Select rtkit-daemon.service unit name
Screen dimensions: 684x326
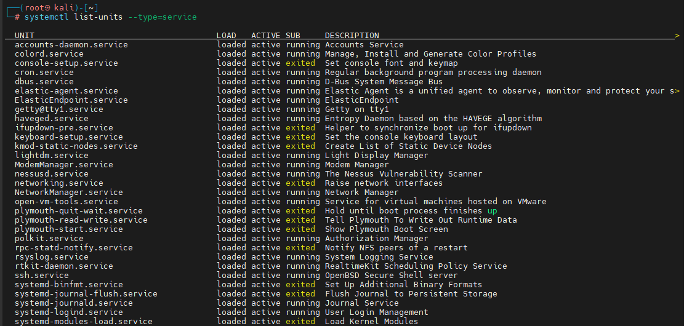(x=63, y=266)
